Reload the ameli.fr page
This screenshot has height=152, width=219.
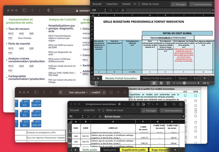pyautogui.click(x=104, y=92)
